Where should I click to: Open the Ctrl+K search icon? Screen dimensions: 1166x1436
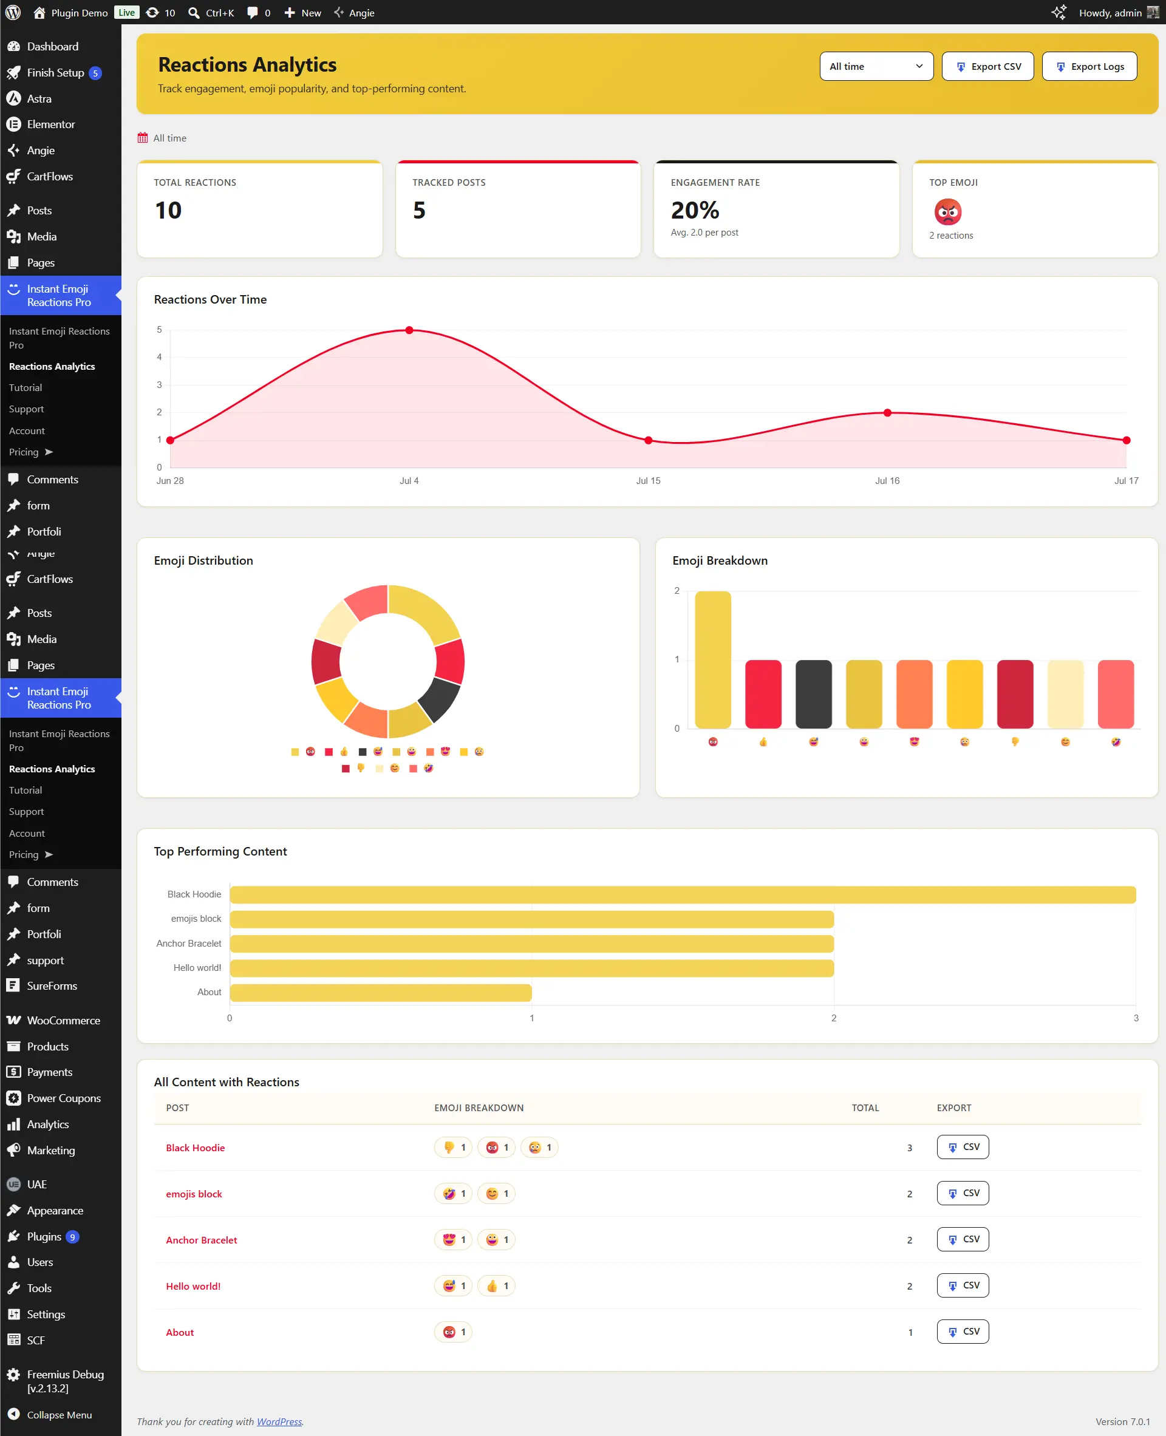[194, 13]
